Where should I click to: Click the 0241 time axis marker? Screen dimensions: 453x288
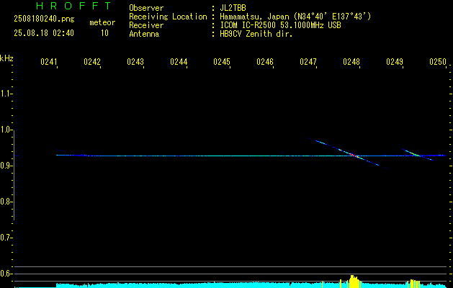pos(48,62)
